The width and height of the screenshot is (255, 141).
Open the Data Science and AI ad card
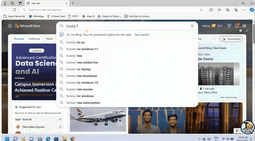34,72
